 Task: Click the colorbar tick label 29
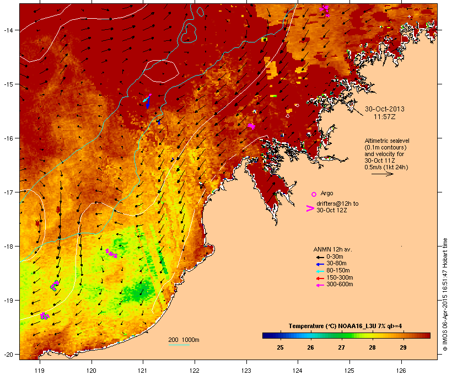pyautogui.click(x=403, y=347)
